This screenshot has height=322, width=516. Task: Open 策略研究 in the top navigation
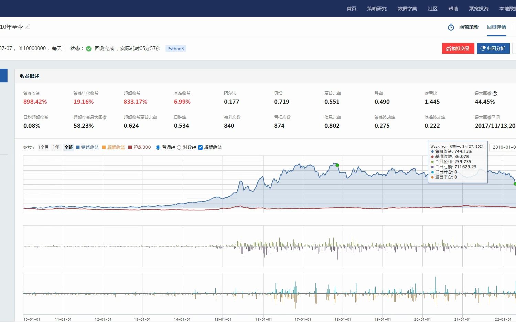(x=377, y=9)
